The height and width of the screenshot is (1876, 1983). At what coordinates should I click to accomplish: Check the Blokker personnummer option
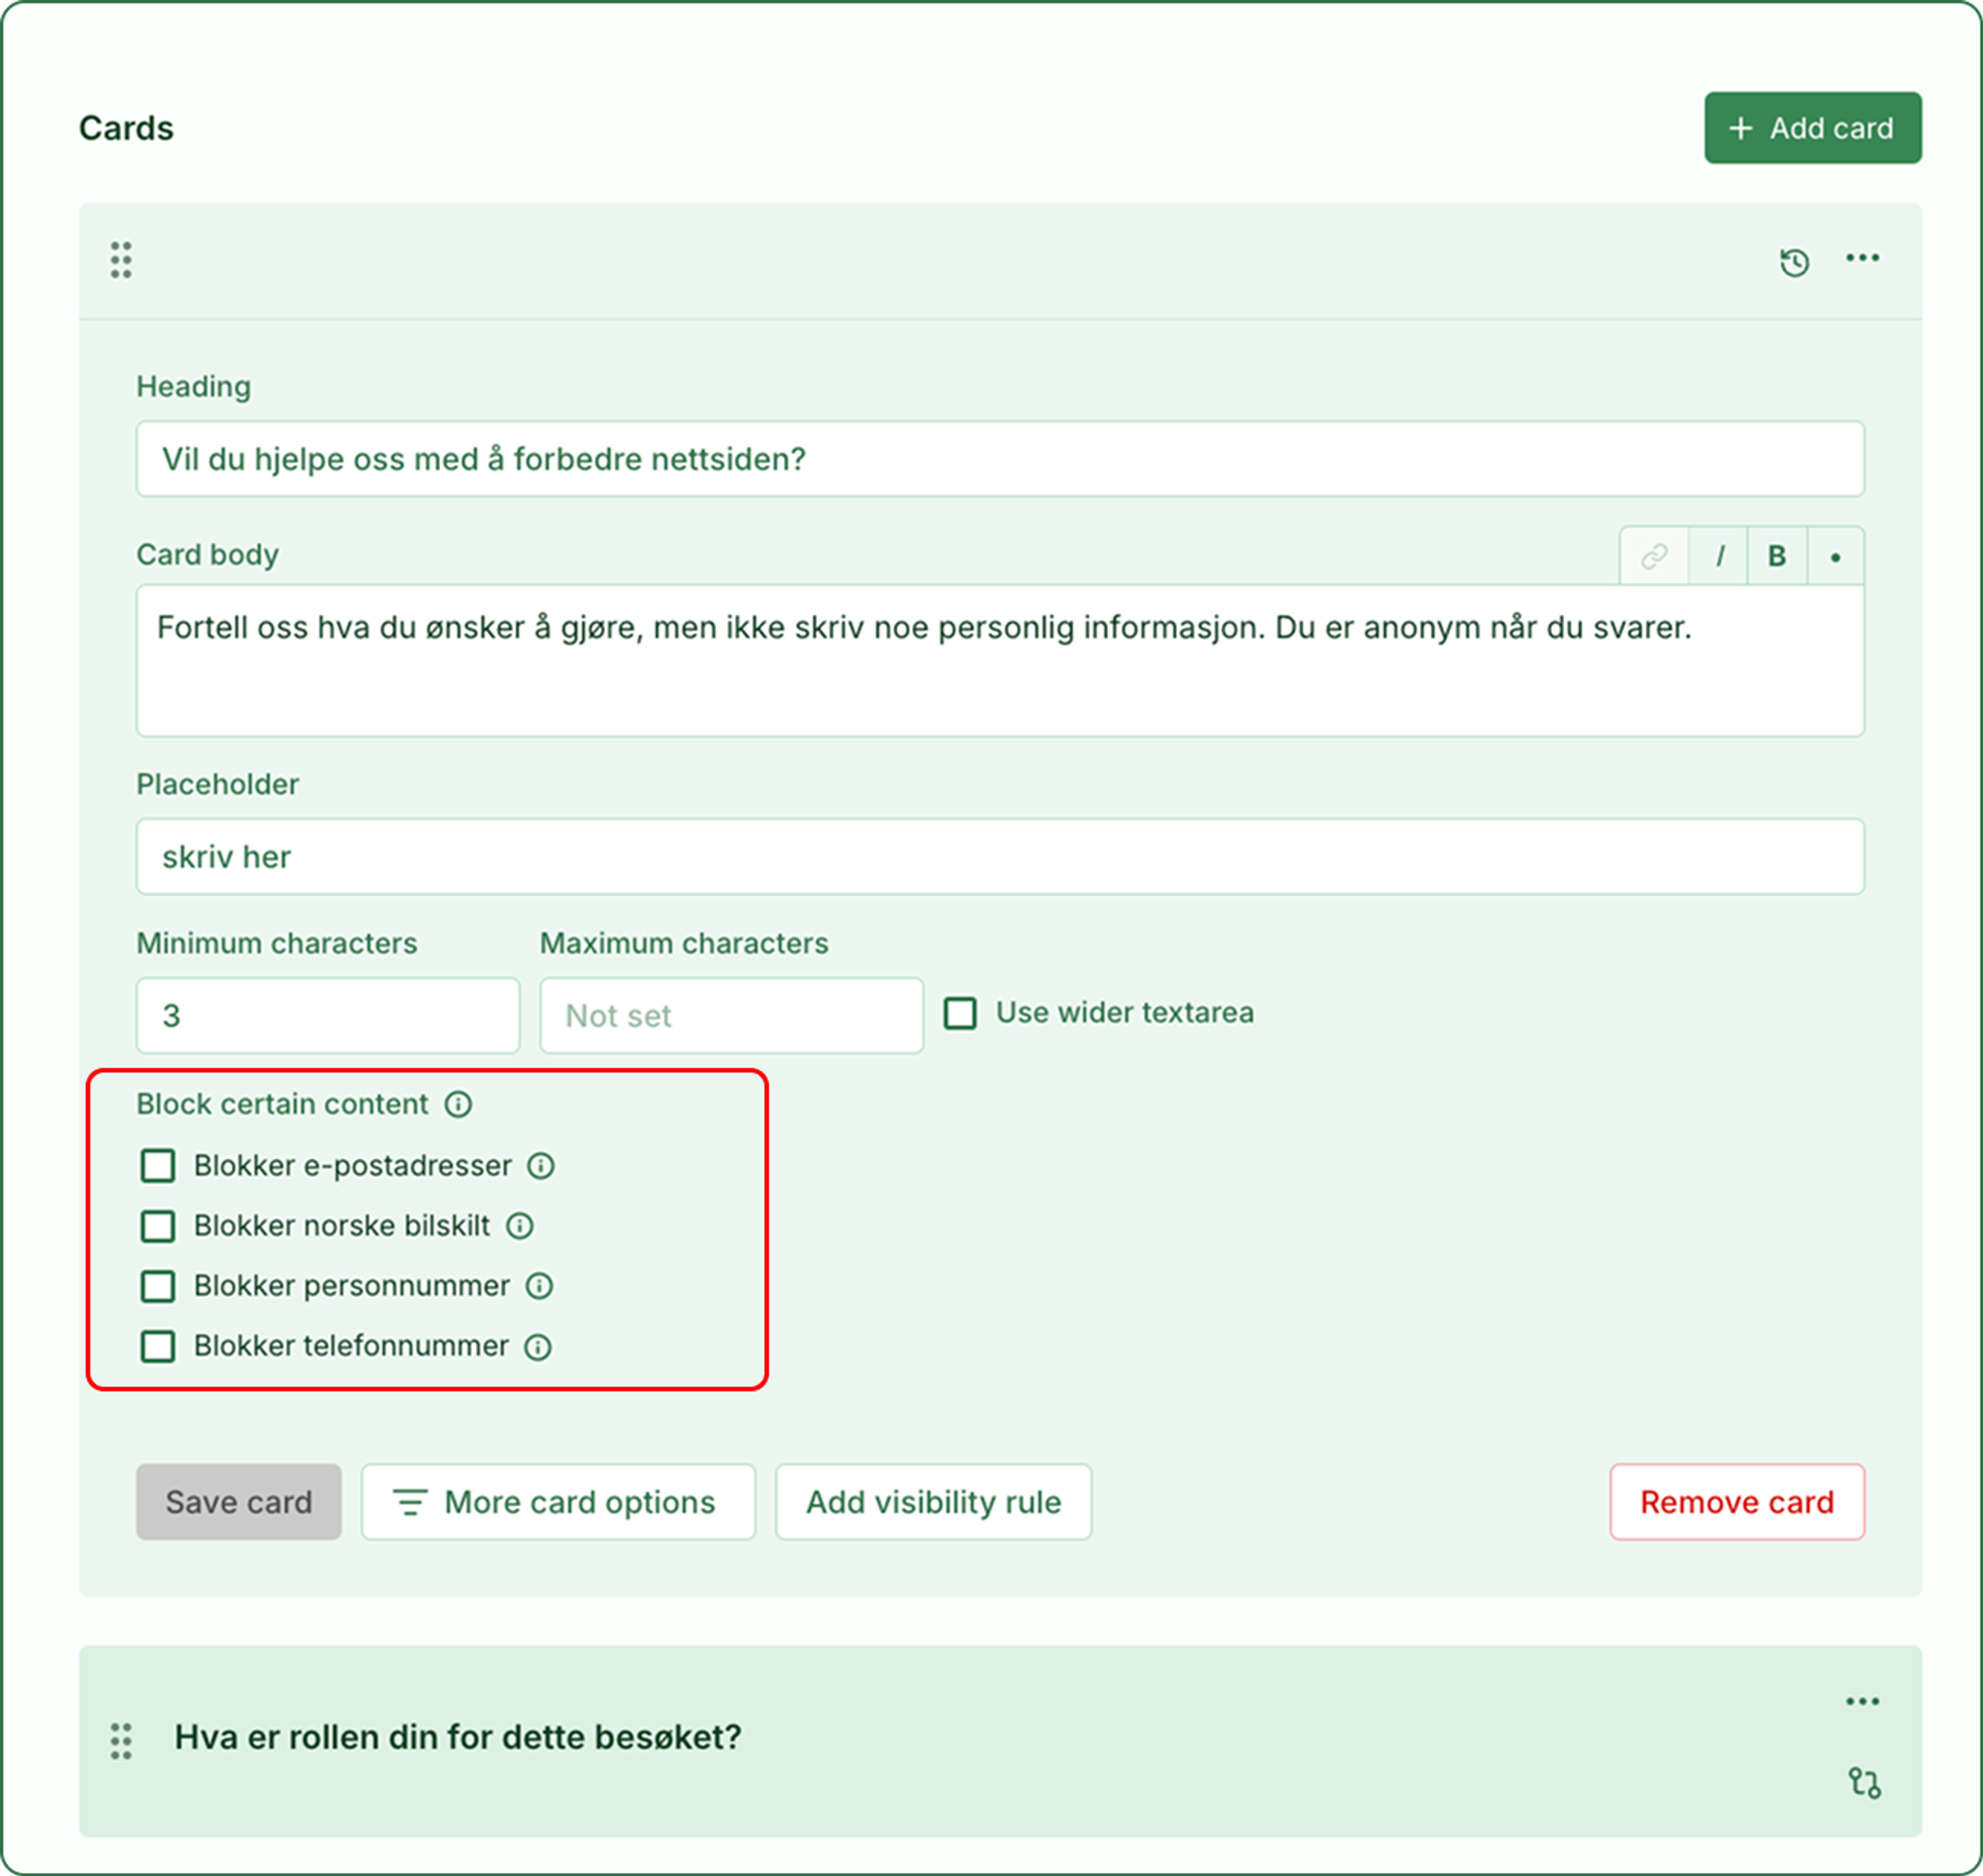(x=158, y=1286)
